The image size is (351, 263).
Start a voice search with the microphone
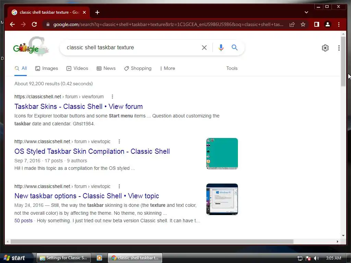click(x=221, y=47)
